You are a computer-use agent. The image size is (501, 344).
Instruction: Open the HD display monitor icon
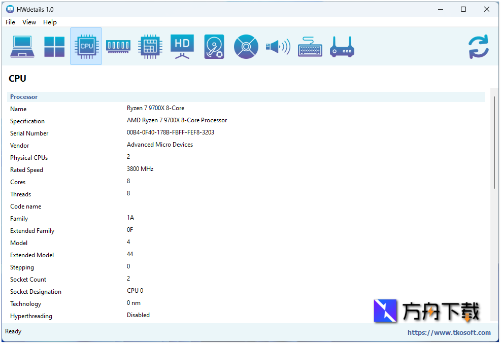(182, 46)
